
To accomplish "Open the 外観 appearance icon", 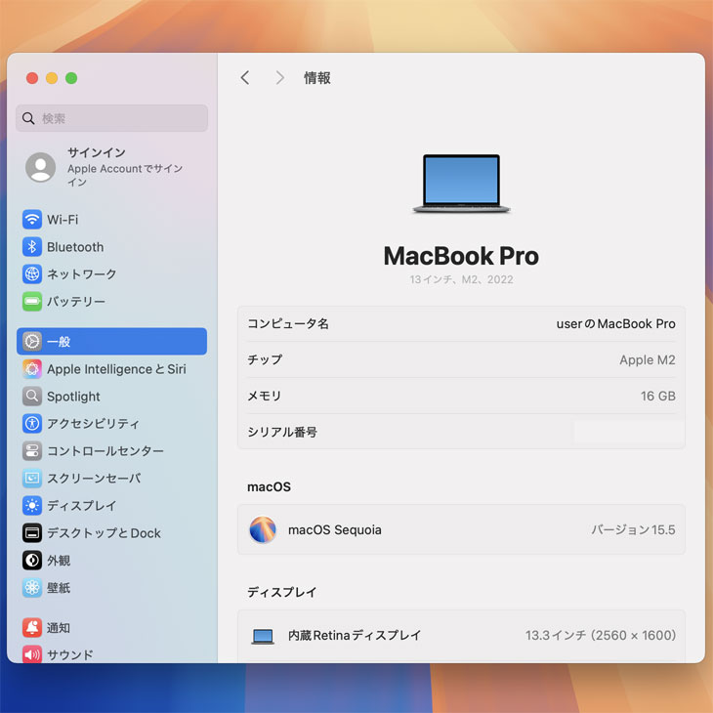I will pyautogui.click(x=32, y=561).
